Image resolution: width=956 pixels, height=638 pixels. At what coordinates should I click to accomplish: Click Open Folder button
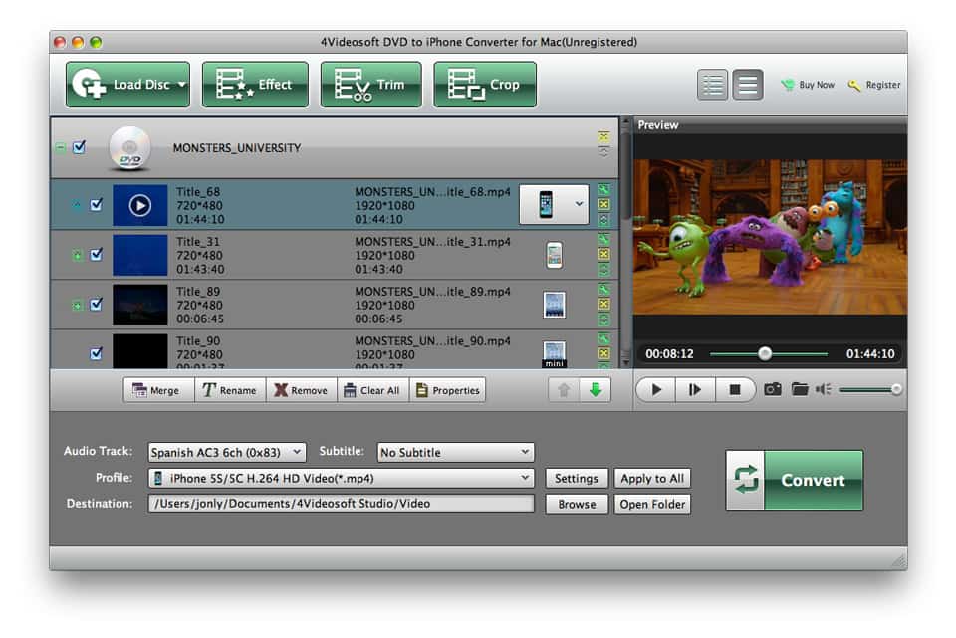click(651, 504)
